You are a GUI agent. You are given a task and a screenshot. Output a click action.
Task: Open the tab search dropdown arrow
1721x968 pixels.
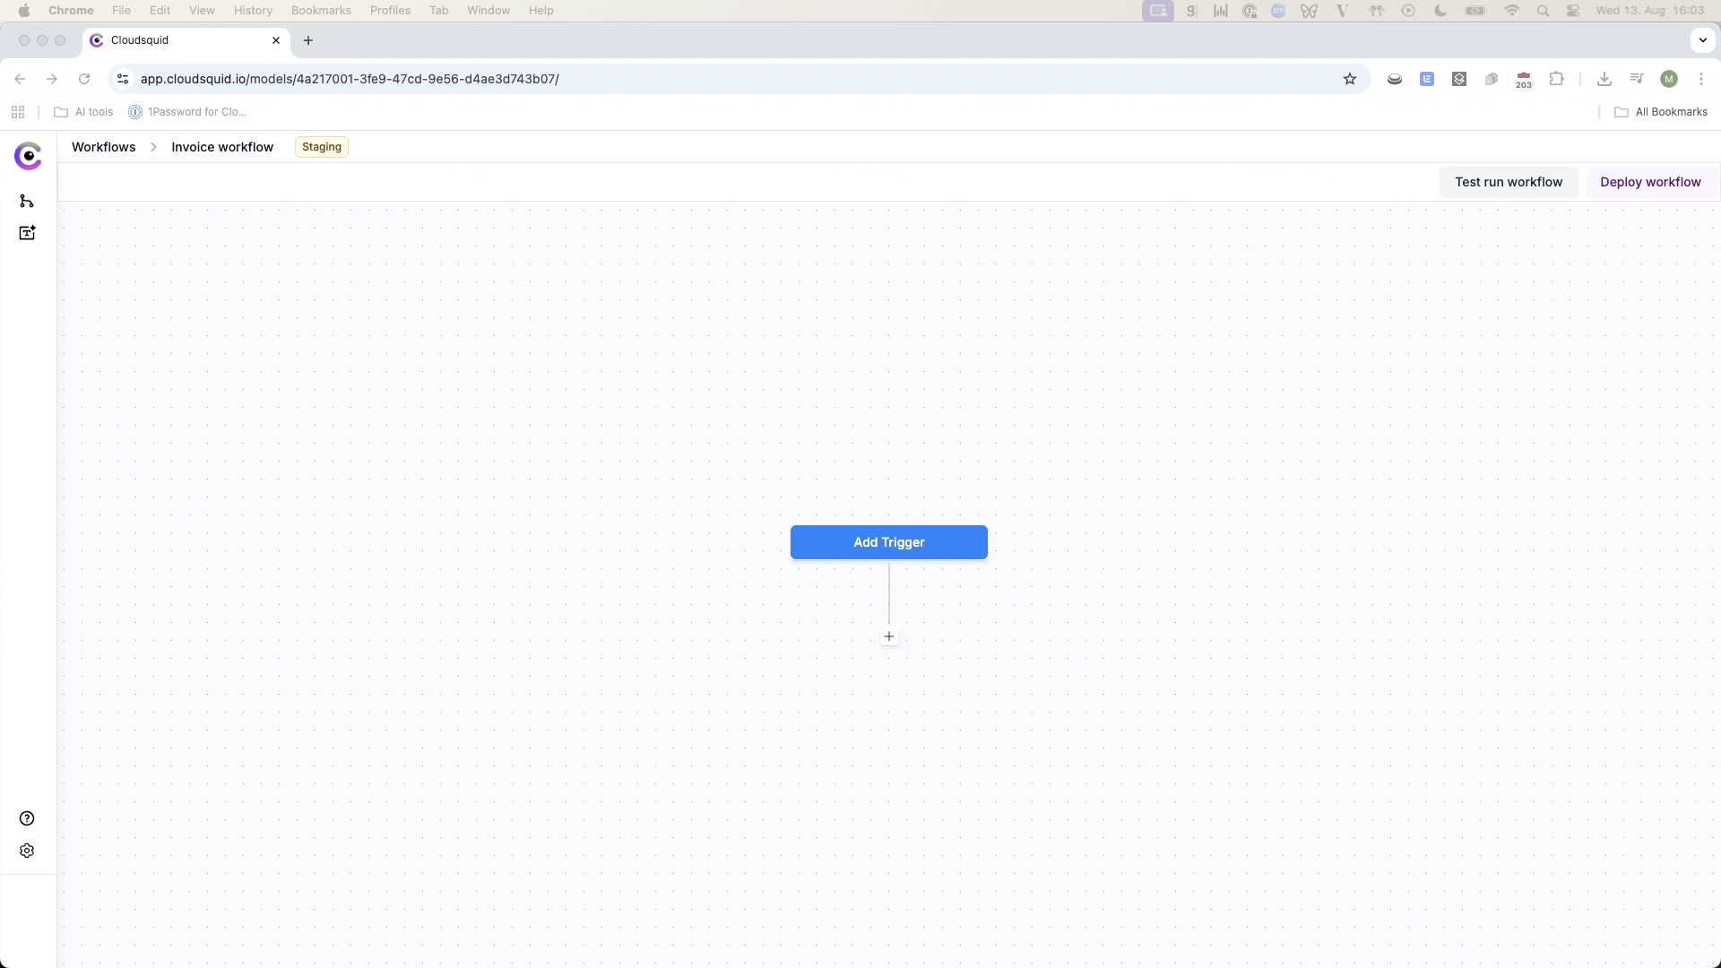click(x=1702, y=40)
